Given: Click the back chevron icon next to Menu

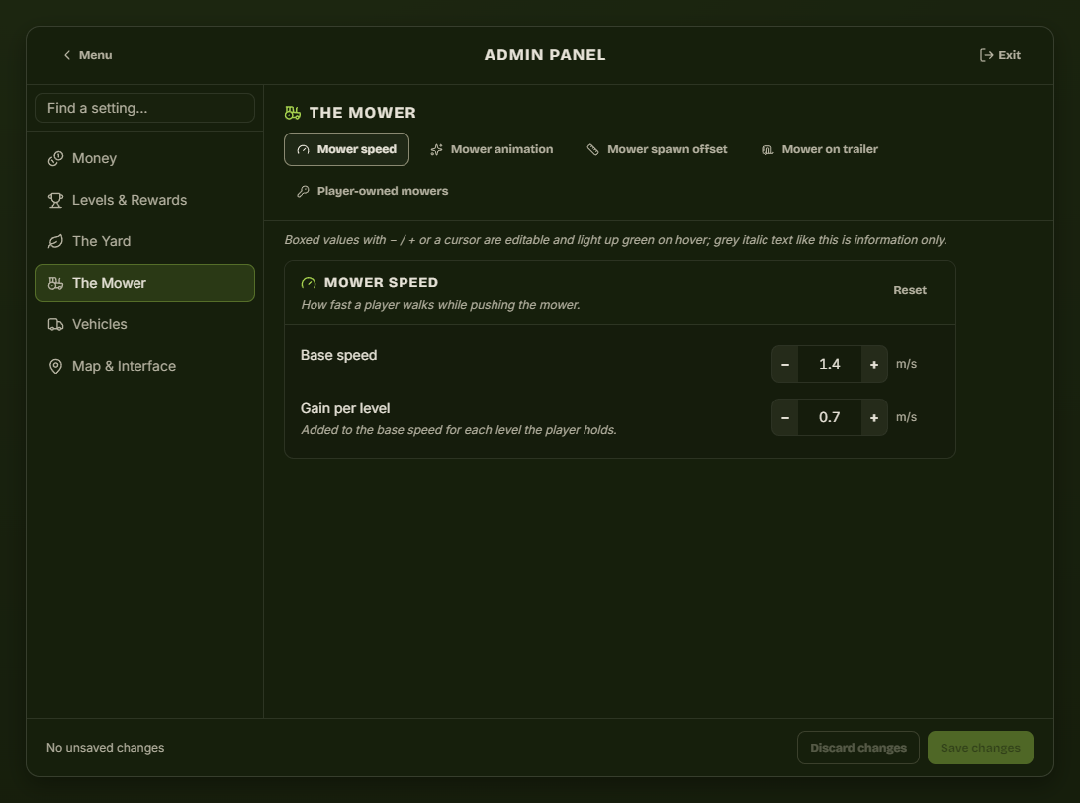Looking at the screenshot, I should coord(67,55).
